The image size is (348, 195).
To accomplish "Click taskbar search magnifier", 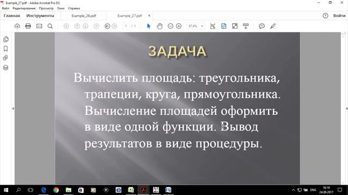I will click(x=18, y=190).
